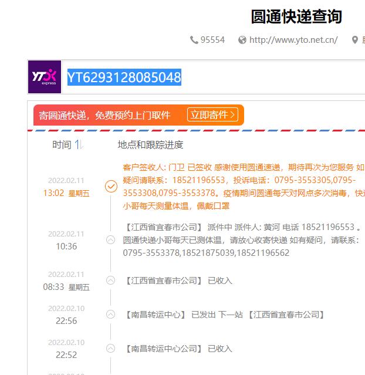The image size is (365, 375).
Task: Click the location pin icon
Action: point(355,40)
